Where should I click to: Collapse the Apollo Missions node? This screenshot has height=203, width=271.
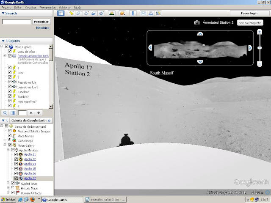click(x=8, y=149)
